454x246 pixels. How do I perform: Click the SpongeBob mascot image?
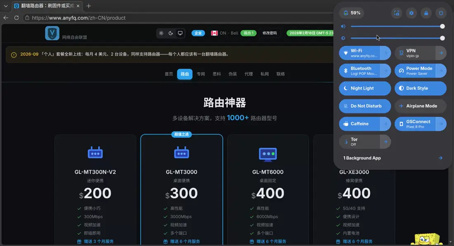click(427, 239)
